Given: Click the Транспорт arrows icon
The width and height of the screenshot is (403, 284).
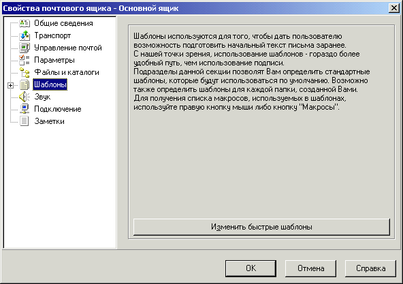Looking at the screenshot, I should click(x=25, y=35).
